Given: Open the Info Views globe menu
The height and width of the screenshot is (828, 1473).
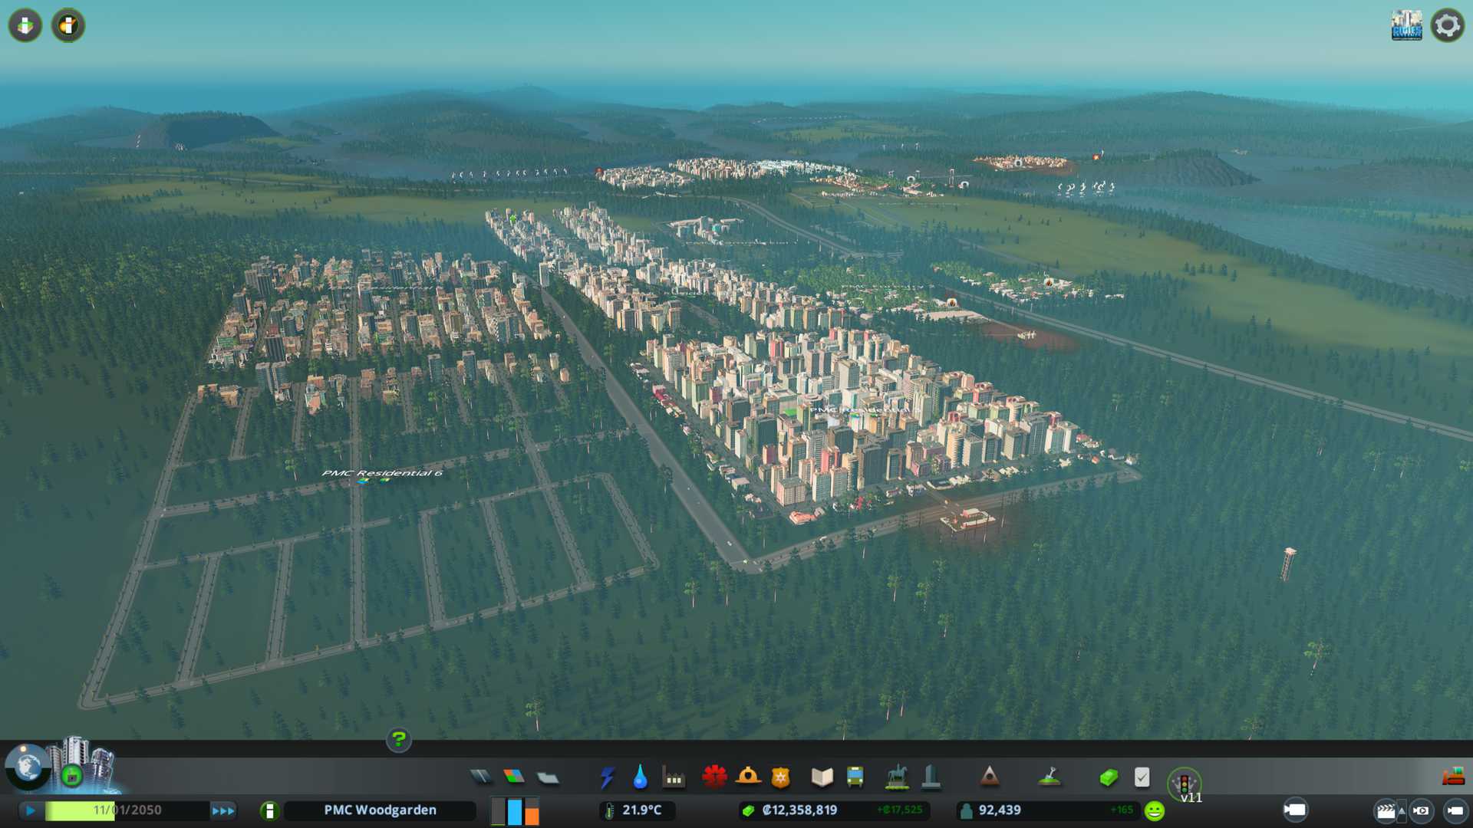Looking at the screenshot, I should (28, 767).
